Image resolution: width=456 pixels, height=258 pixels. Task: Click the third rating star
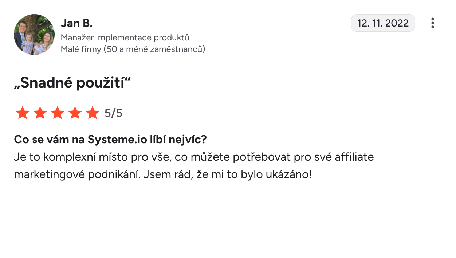[58, 113]
